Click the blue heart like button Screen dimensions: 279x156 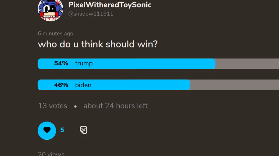pos(47,130)
